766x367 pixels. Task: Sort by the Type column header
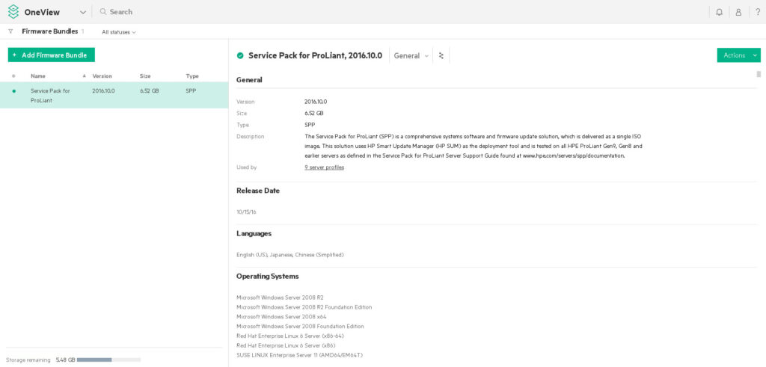coord(192,76)
